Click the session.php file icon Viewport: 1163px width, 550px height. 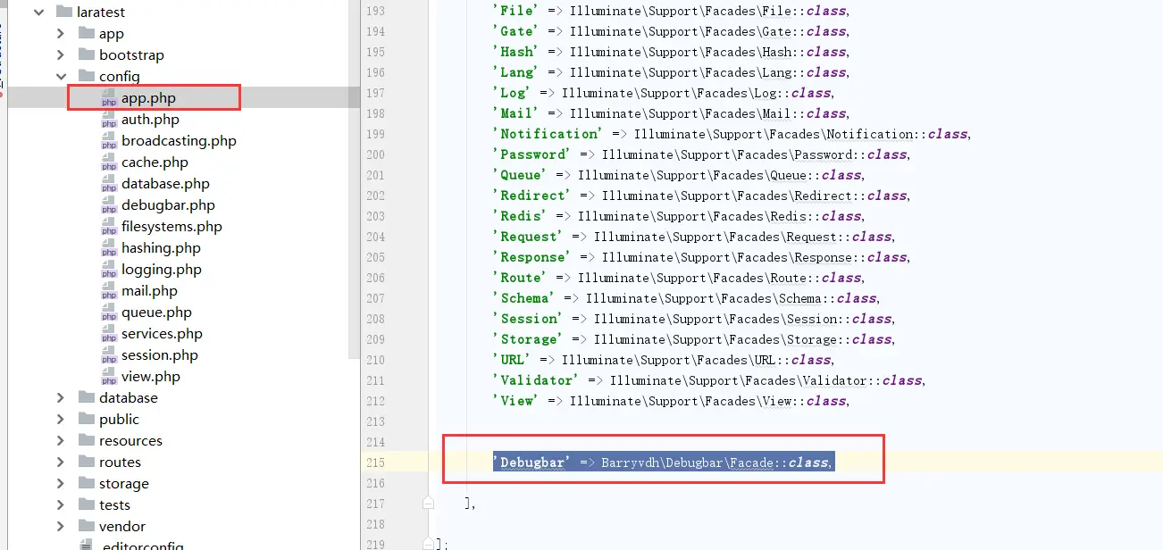click(109, 355)
